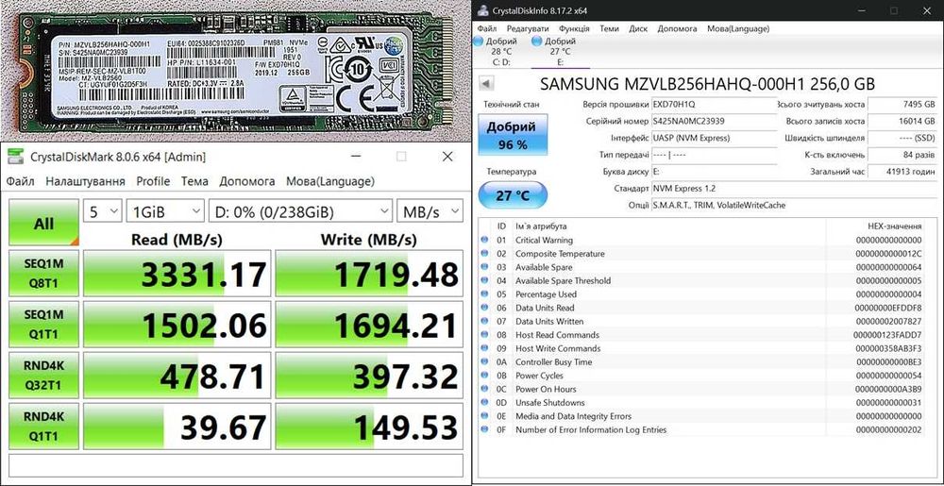This screenshot has width=944, height=486.
Task: Click the previous disk arrow in CrystalDiskInfo
Action: coord(487,84)
